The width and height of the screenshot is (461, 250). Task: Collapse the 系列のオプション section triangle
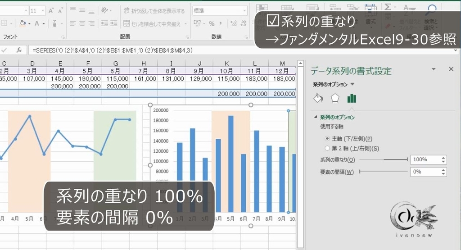coord(316,117)
